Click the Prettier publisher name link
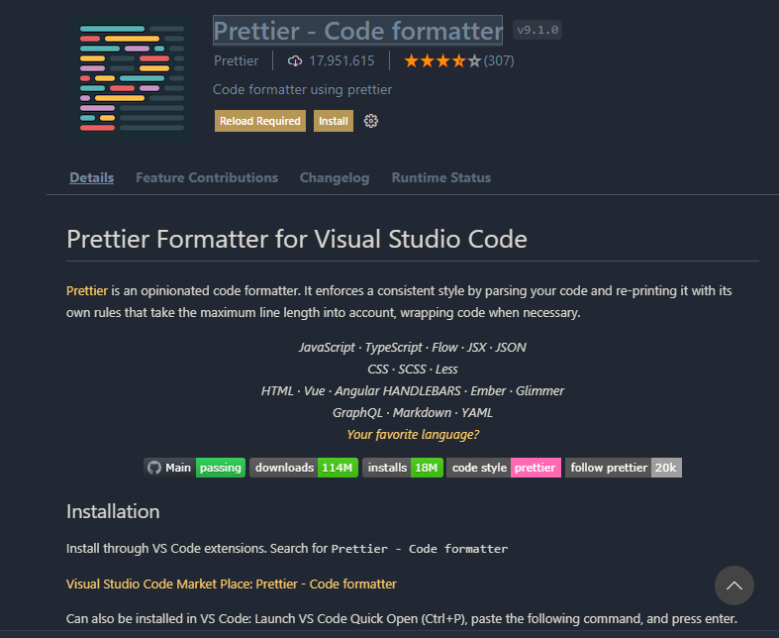The width and height of the screenshot is (779, 638). 236,60
